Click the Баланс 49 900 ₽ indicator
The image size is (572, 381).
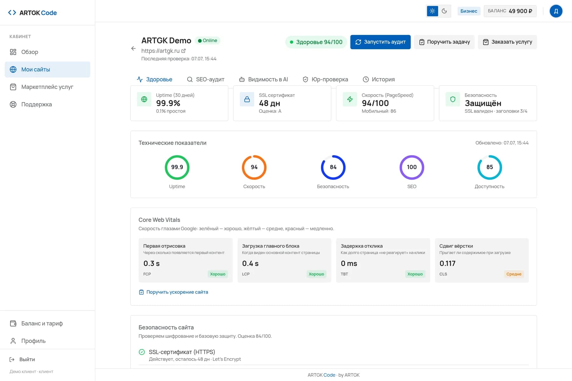click(510, 11)
